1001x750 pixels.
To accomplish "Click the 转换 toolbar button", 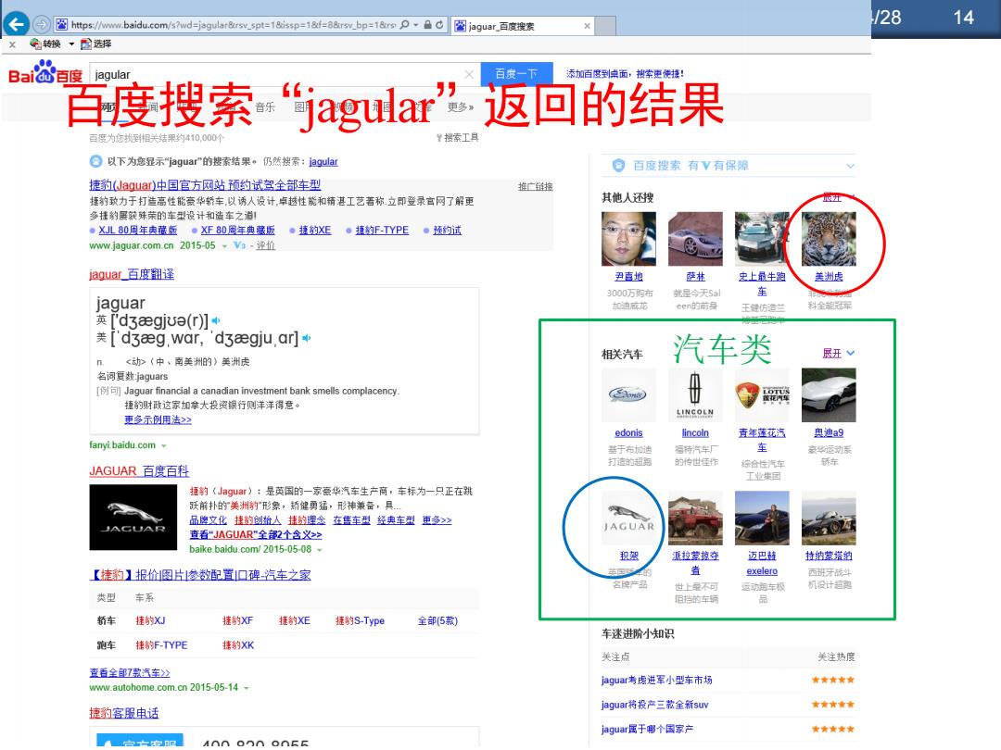I will click(x=46, y=44).
